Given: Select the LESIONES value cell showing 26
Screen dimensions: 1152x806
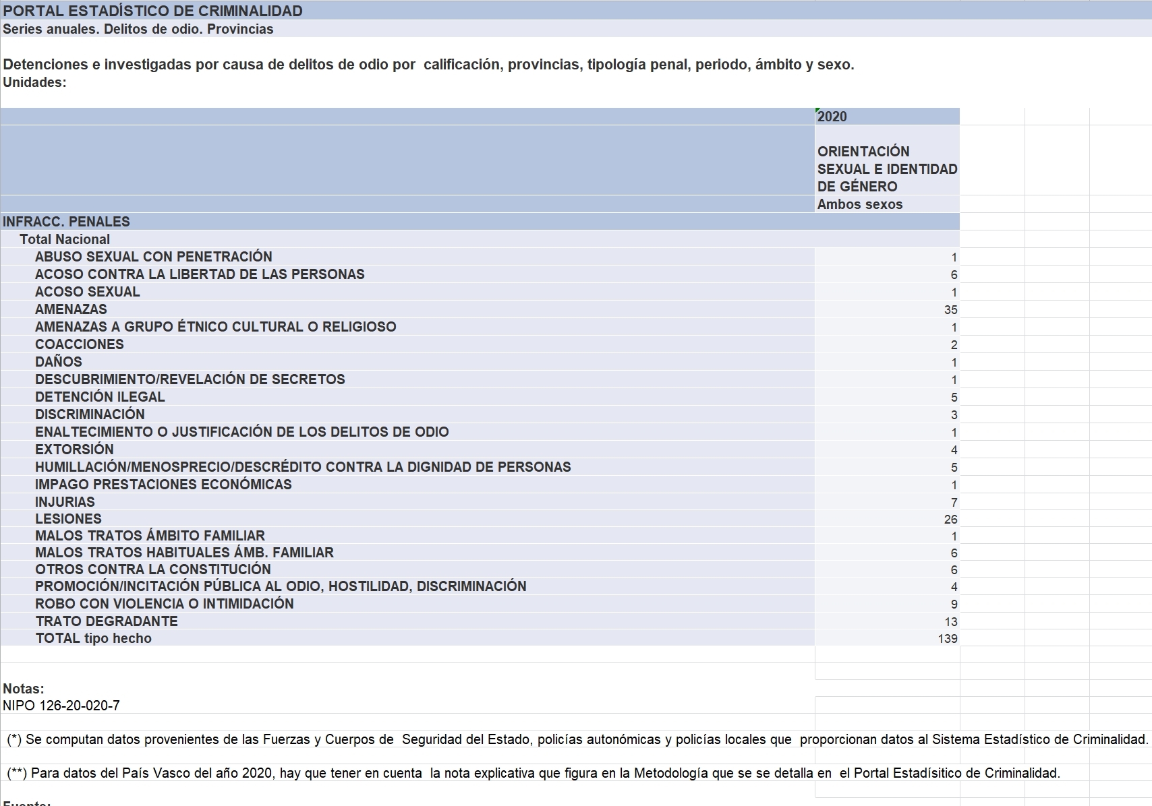Looking at the screenshot, I should click(886, 520).
